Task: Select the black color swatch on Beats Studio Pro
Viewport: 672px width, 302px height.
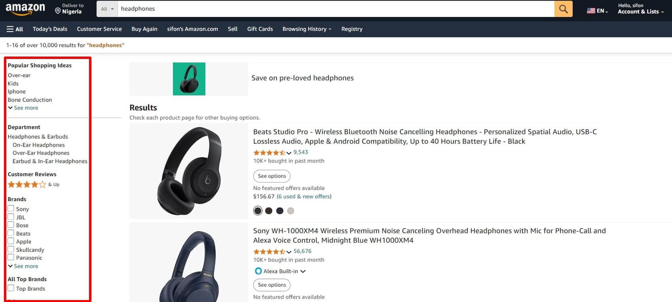Action: (x=258, y=211)
